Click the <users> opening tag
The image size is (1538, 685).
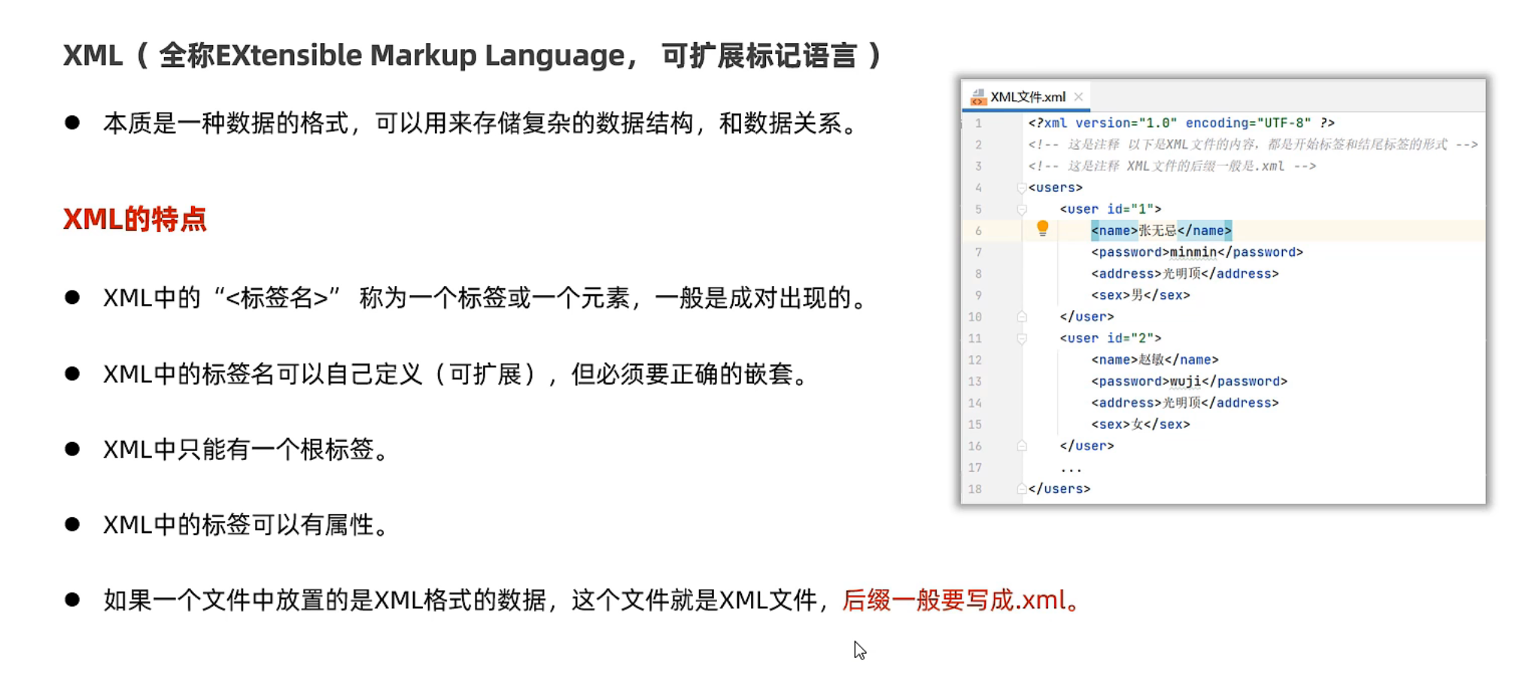click(1055, 187)
